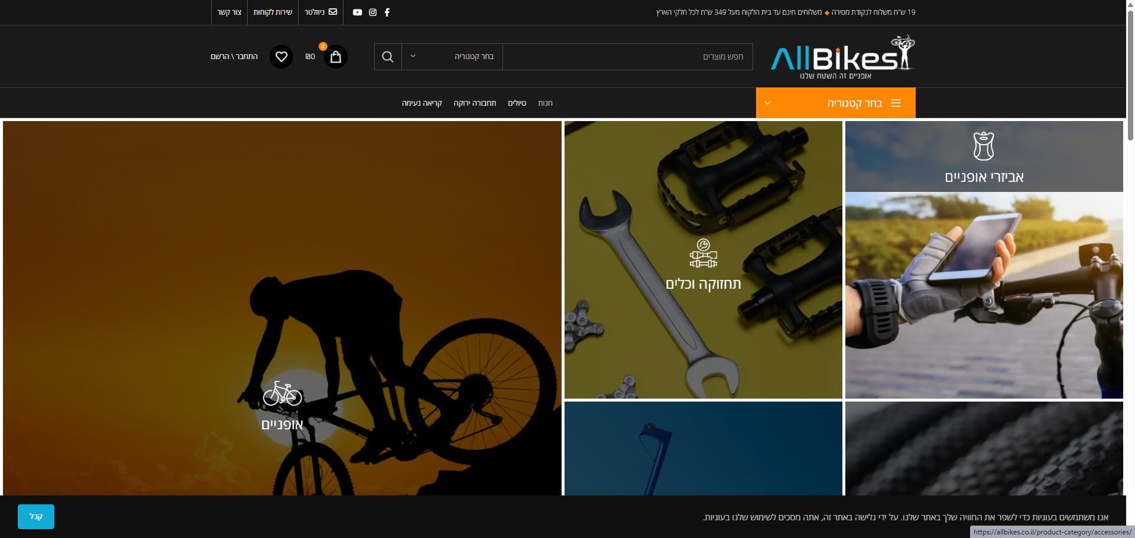1135x538 pixels.
Task: Click the AllBikes logo
Action: pyautogui.click(x=842, y=57)
